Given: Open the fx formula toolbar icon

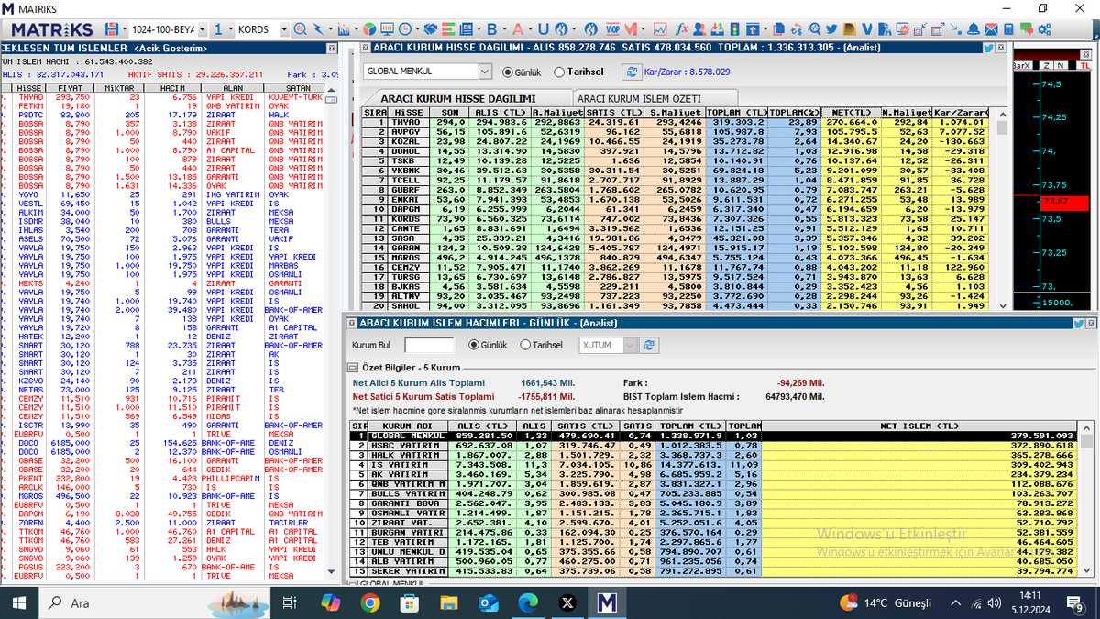Looking at the screenshot, I should (682, 29).
